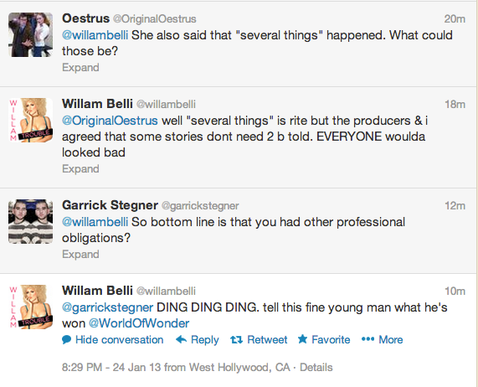Open Oestrus profile avatar
Screen dimensions: 478x387
[30, 35]
